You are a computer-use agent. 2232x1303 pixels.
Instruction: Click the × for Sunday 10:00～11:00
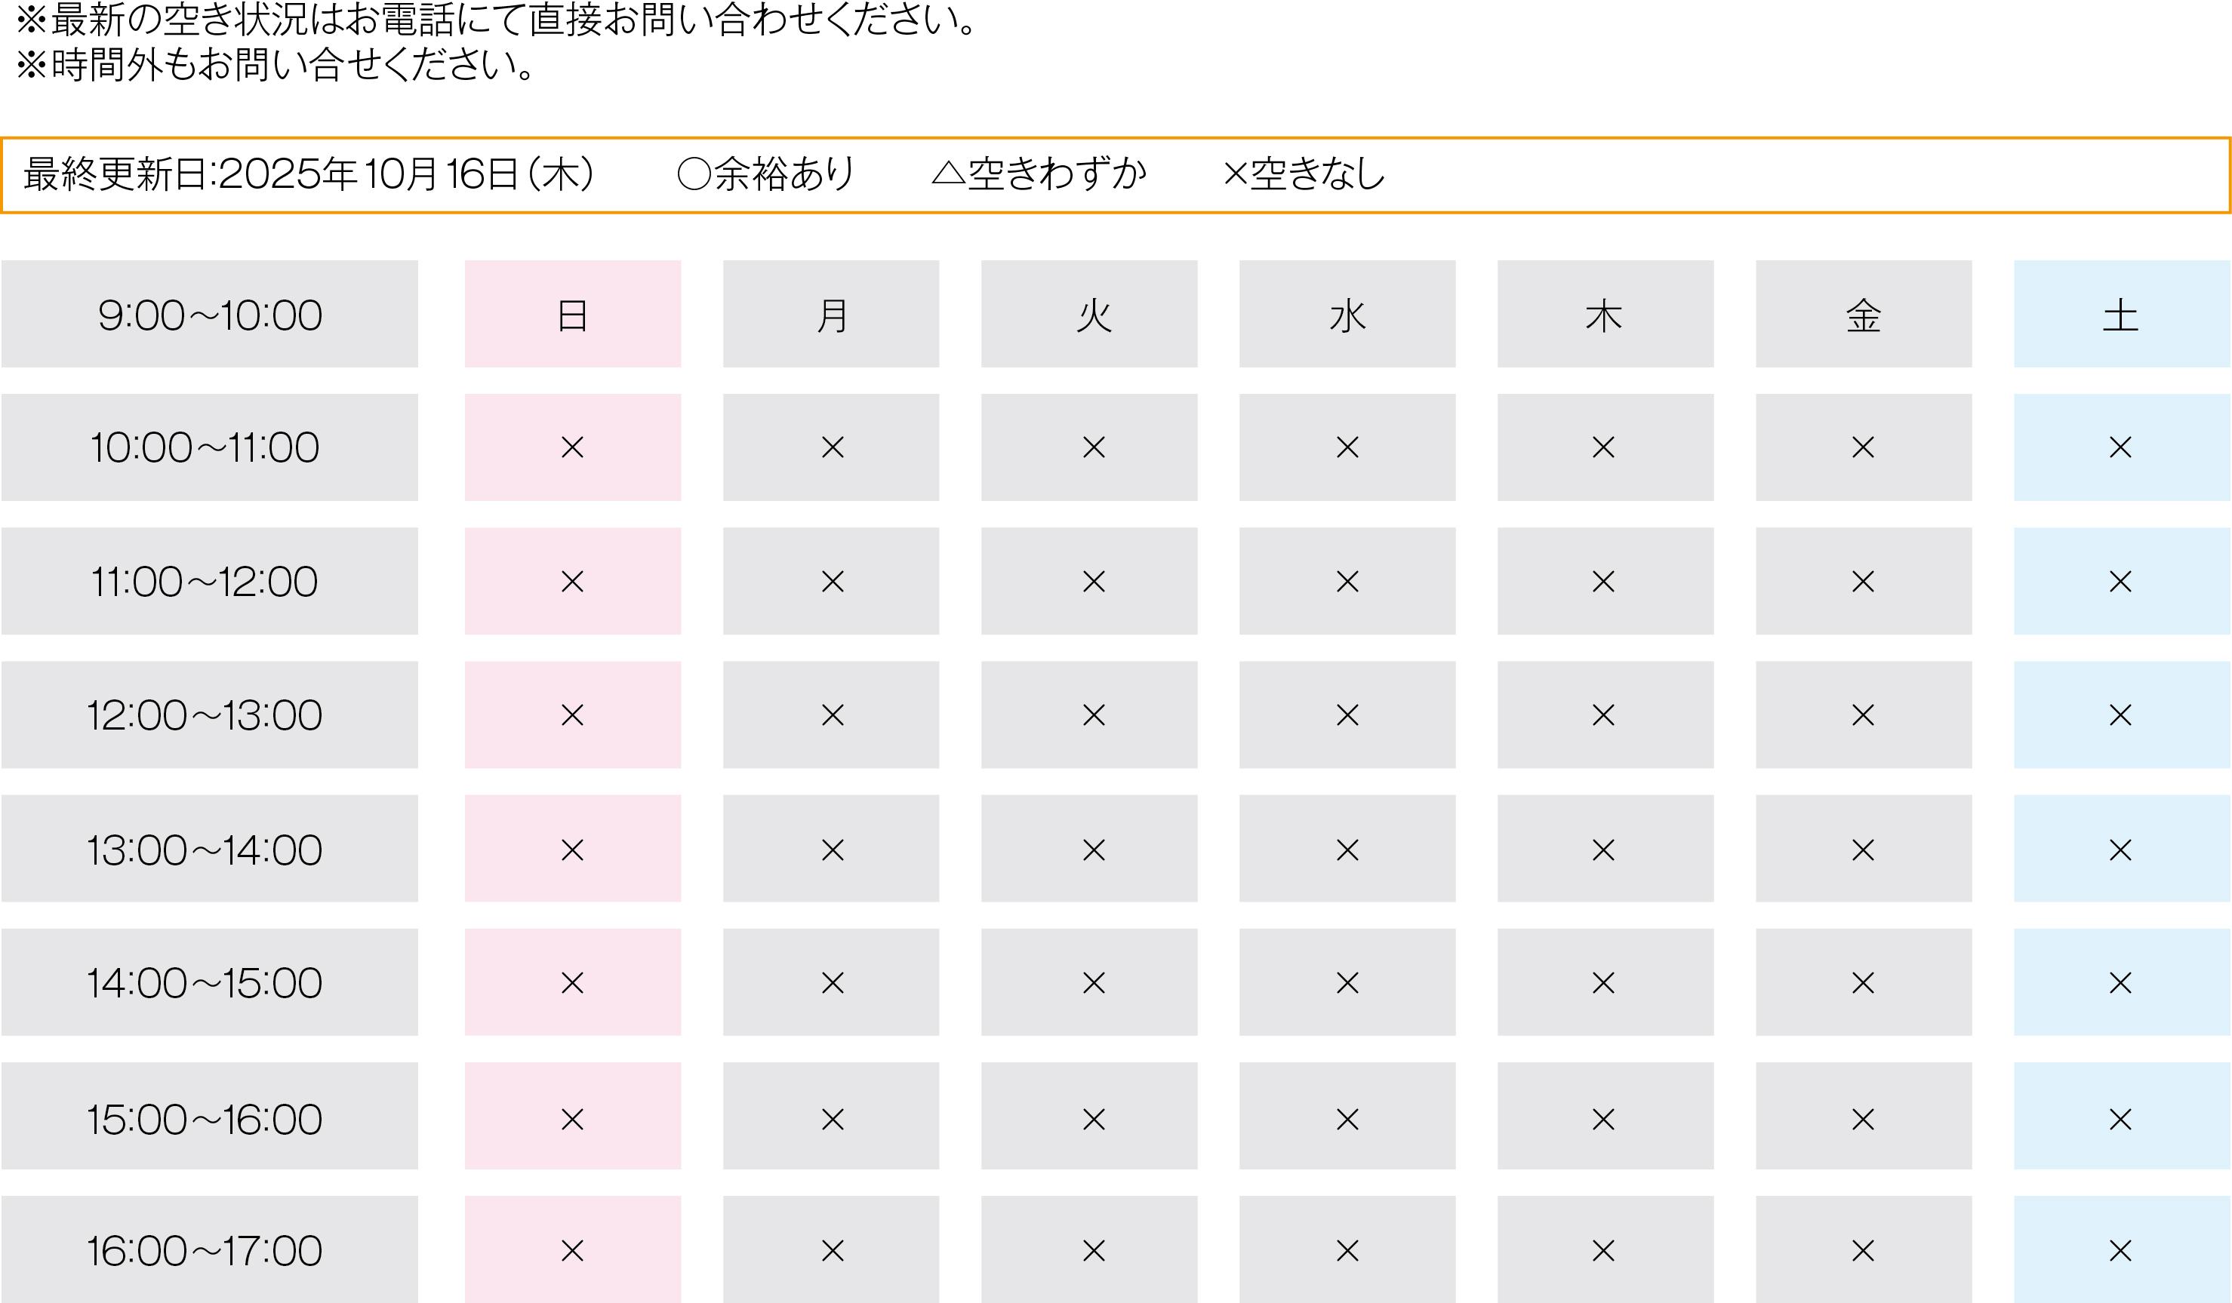point(572,447)
